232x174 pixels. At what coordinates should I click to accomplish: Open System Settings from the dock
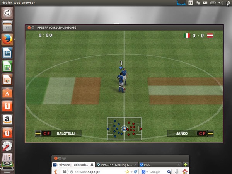click(7, 146)
